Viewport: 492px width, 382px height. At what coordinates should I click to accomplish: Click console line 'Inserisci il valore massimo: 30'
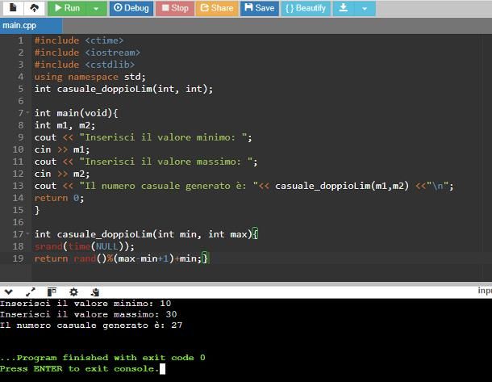coord(89,314)
